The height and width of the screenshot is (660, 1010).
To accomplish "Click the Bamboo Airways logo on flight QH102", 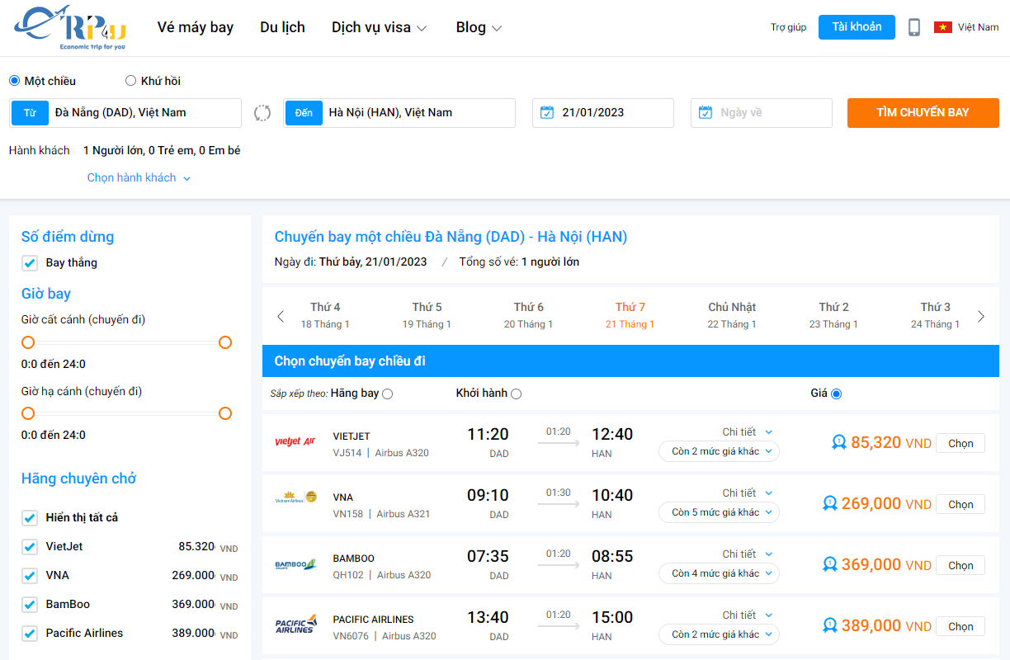I will [296, 564].
